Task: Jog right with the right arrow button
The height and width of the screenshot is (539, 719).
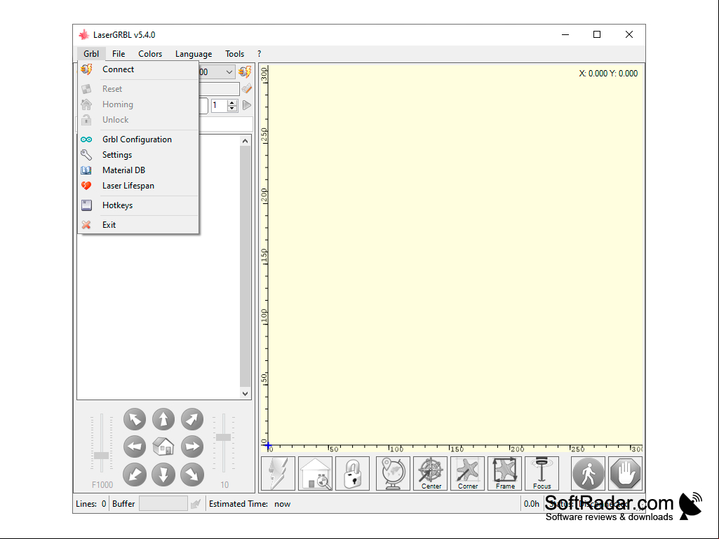Action: pos(192,447)
